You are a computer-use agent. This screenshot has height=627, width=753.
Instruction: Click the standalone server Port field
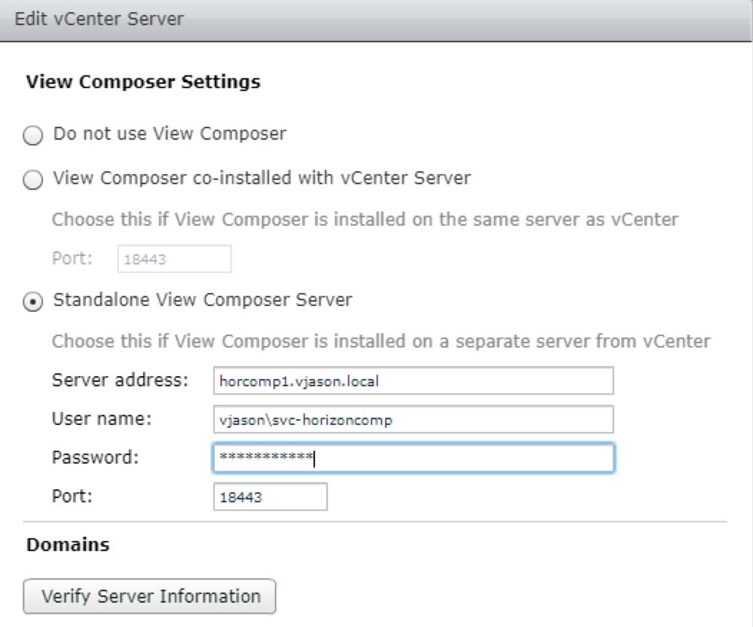click(270, 497)
